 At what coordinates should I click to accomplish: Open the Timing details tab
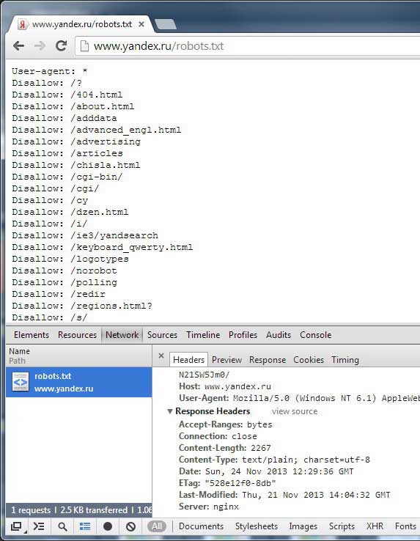point(345,360)
